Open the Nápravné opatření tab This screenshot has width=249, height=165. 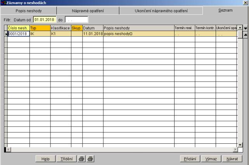tap(88, 10)
